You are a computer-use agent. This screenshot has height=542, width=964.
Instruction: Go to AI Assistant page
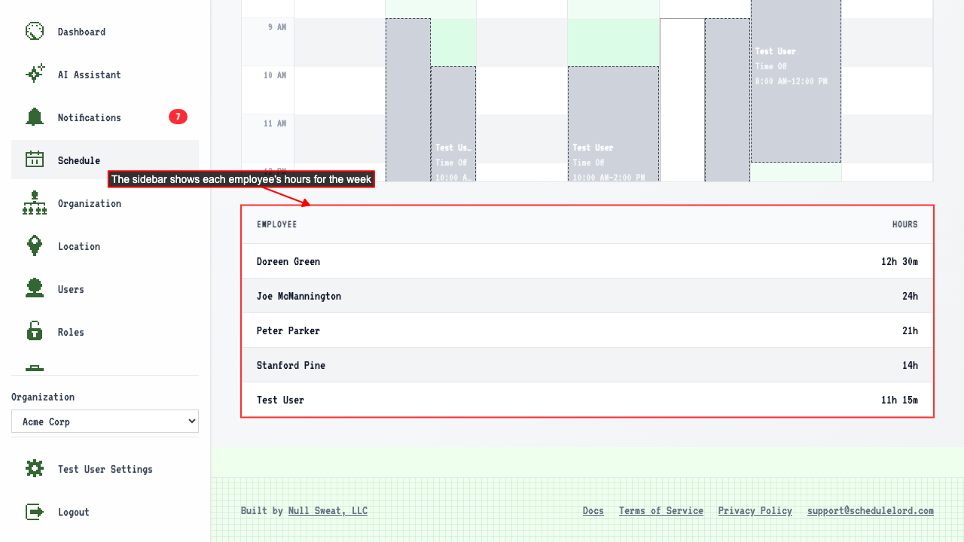pyautogui.click(x=105, y=75)
